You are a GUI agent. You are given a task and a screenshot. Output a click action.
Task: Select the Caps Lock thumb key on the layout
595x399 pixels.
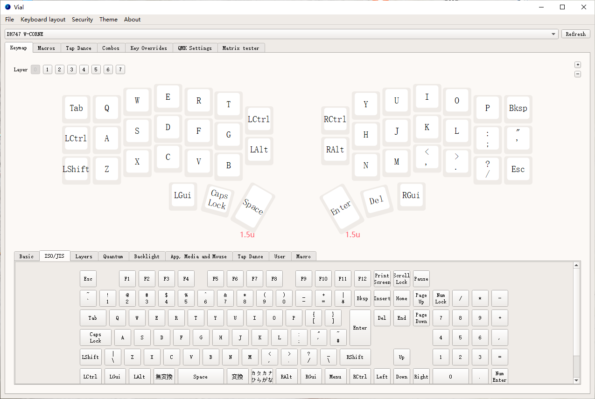pyautogui.click(x=217, y=199)
